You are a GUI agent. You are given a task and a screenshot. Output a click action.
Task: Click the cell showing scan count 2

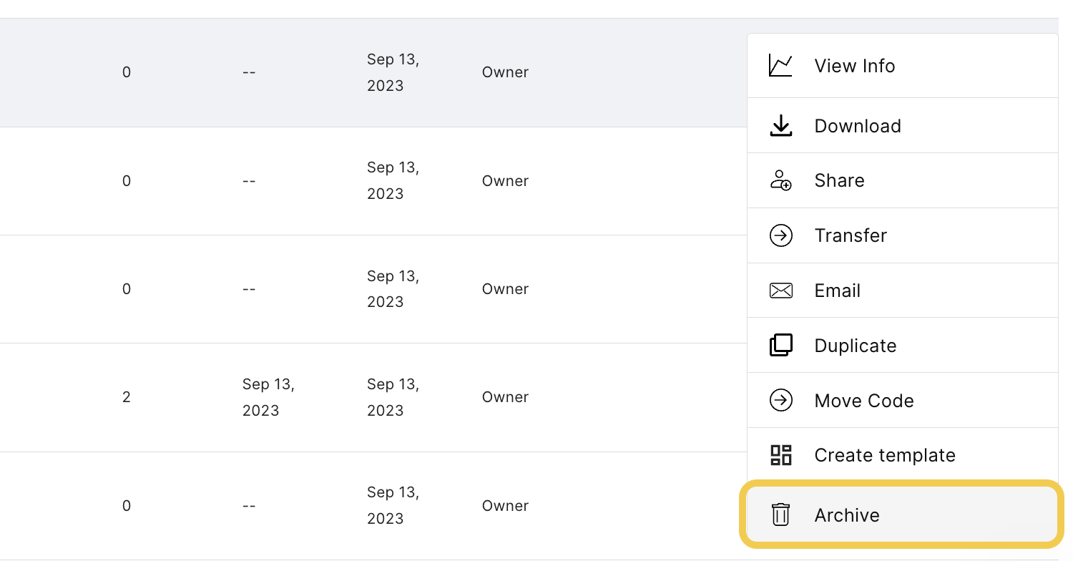(x=127, y=397)
